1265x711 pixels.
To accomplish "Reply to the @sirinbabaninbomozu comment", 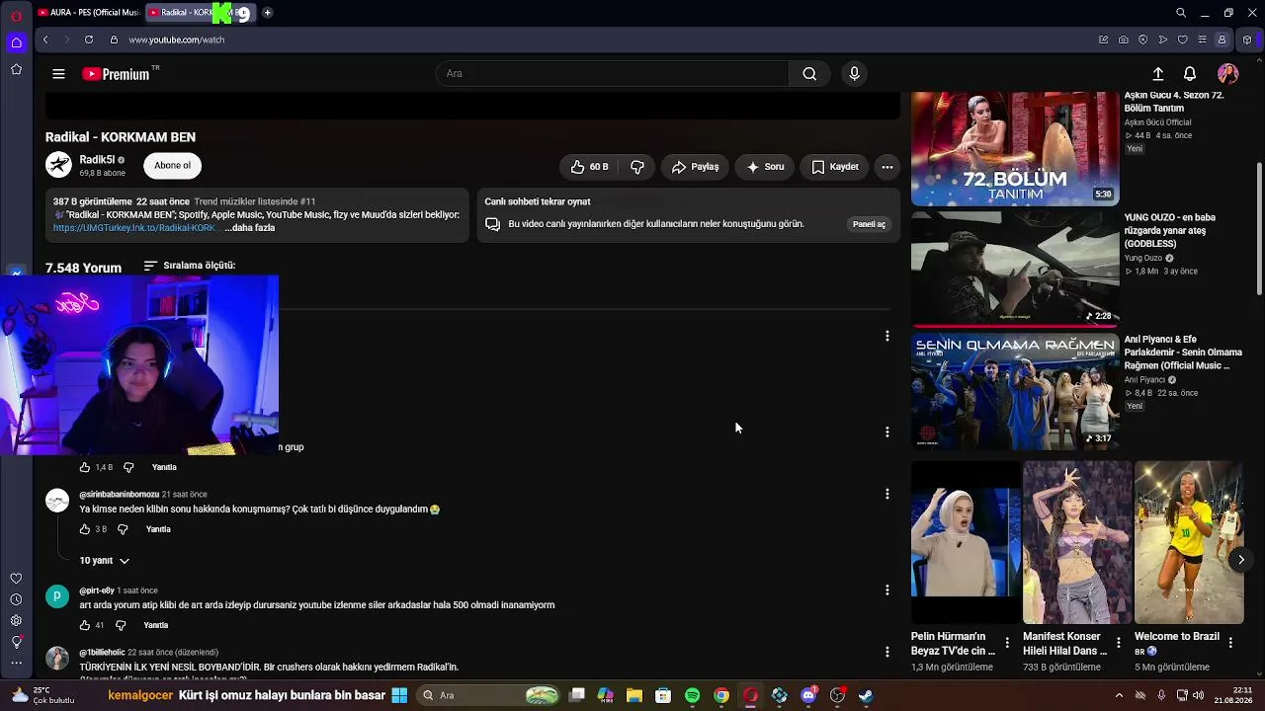I will [158, 529].
